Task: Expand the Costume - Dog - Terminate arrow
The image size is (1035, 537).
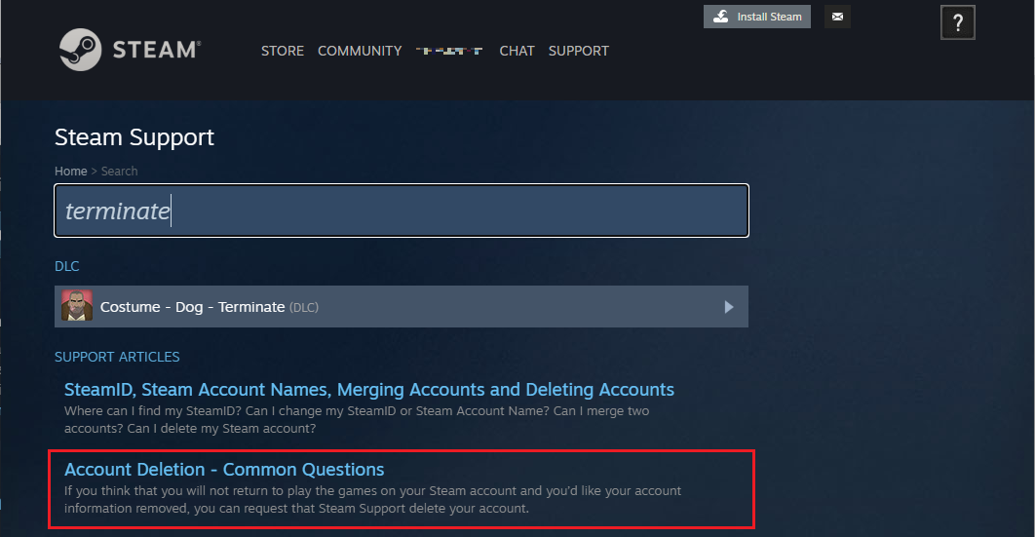Action: [x=728, y=307]
